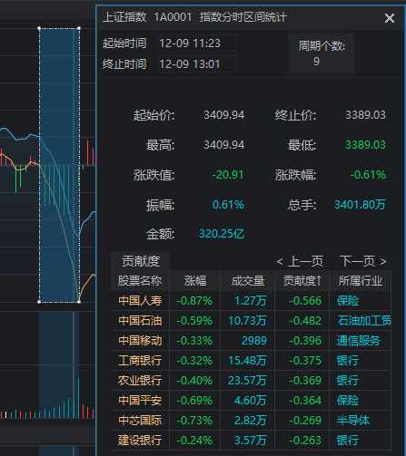Select the 中国平安 stock row
Image resolution: width=406 pixels, height=456 pixels.
click(251, 401)
